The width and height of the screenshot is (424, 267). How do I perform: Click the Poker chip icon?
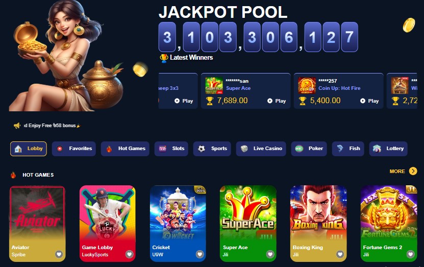299,149
